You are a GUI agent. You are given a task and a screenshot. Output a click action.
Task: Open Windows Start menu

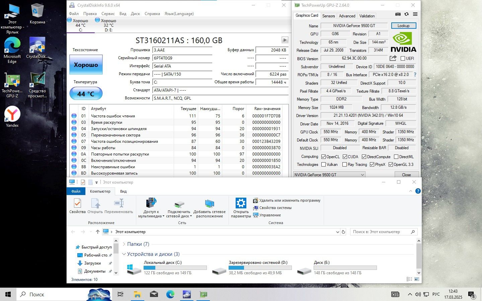pos(8,294)
